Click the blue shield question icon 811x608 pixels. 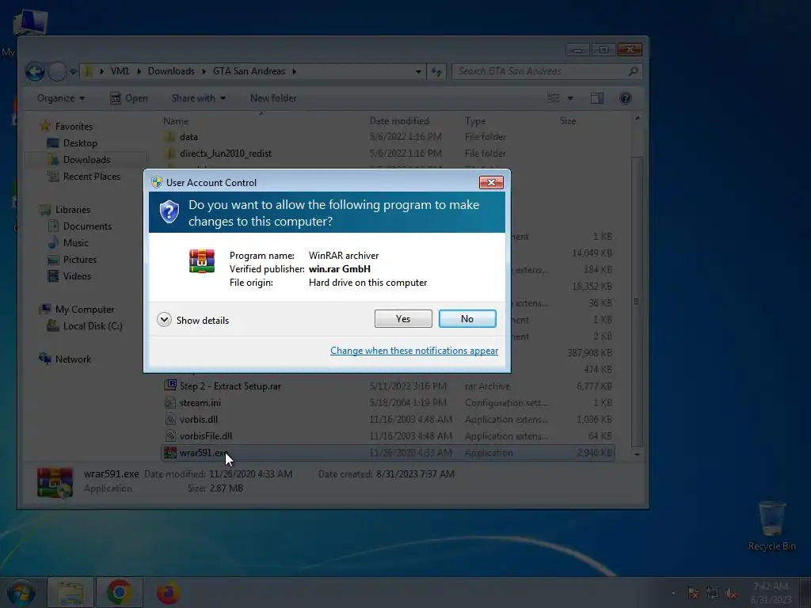tap(169, 211)
